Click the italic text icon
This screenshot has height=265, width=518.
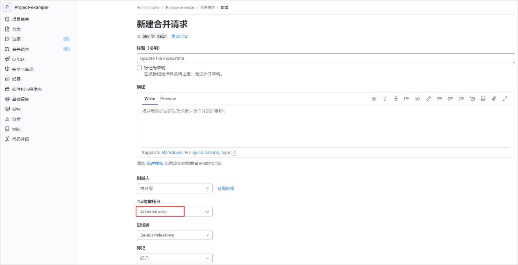click(385, 99)
